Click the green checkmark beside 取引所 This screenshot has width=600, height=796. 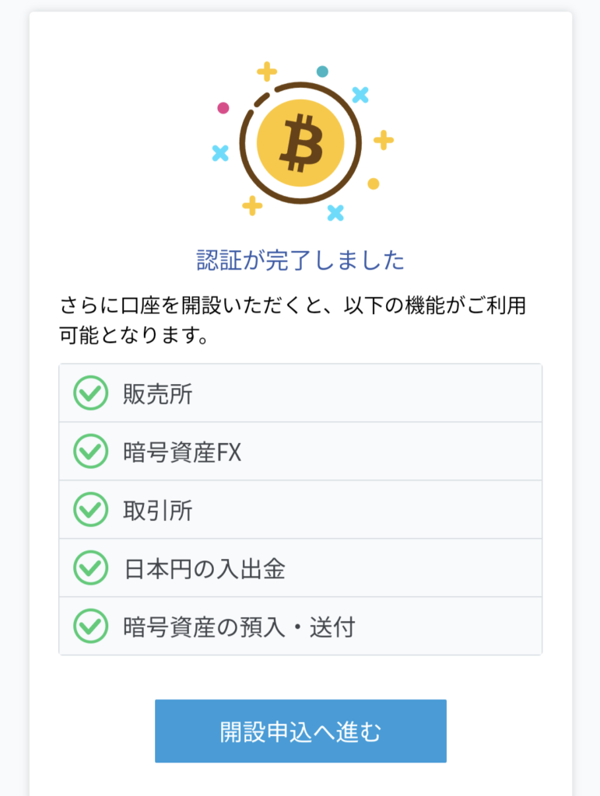[90, 510]
